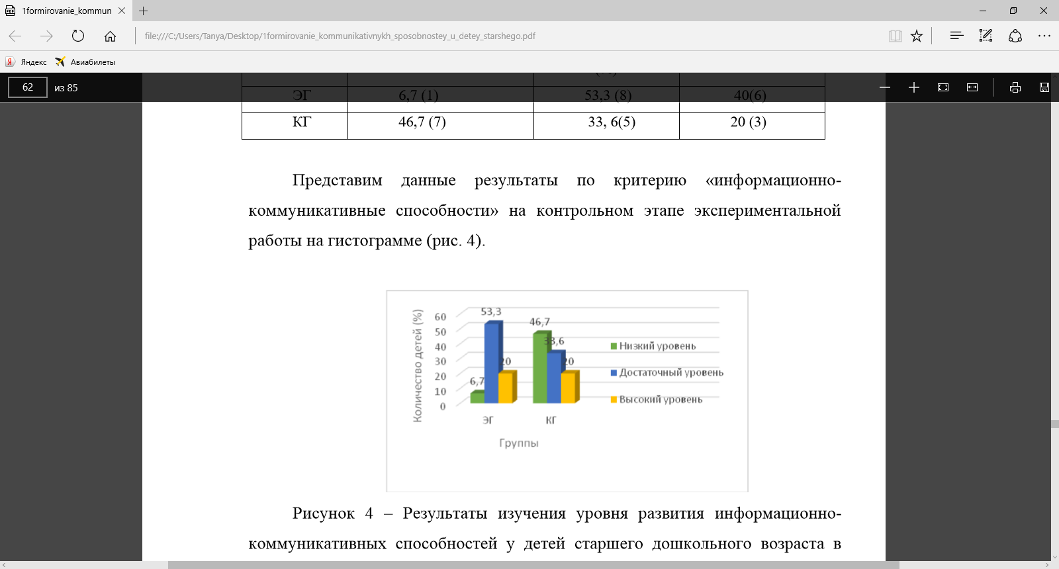
Task: Open the Share icon
Action: [x=1015, y=36]
